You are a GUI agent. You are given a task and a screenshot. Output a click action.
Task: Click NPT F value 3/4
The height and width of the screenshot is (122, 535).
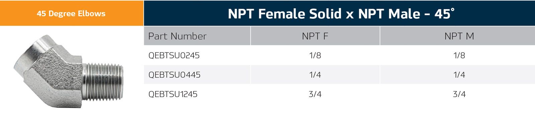(315, 94)
